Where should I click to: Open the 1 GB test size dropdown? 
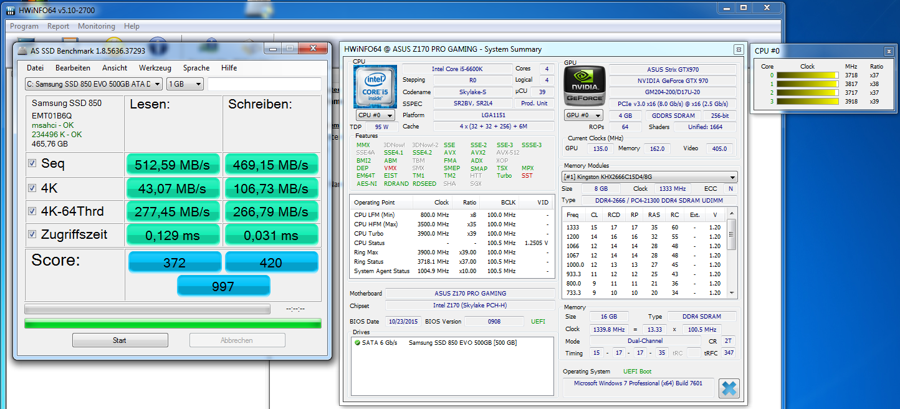point(185,84)
